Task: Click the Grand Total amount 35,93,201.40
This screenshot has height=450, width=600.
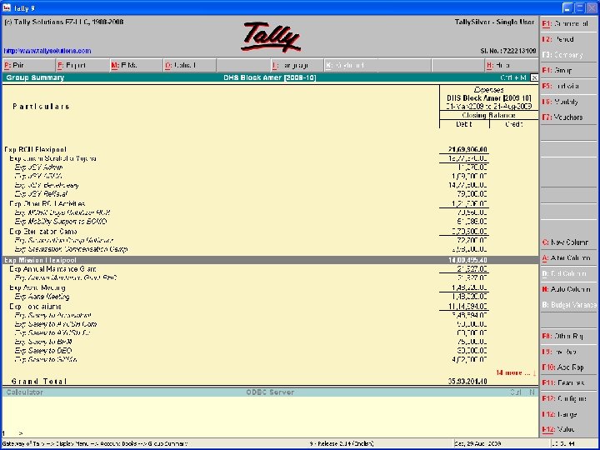Action: coord(467,382)
